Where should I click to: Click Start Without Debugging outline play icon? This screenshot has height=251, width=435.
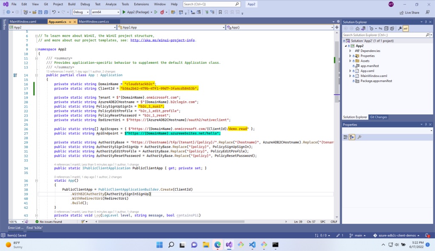pyautogui.click(x=156, y=12)
